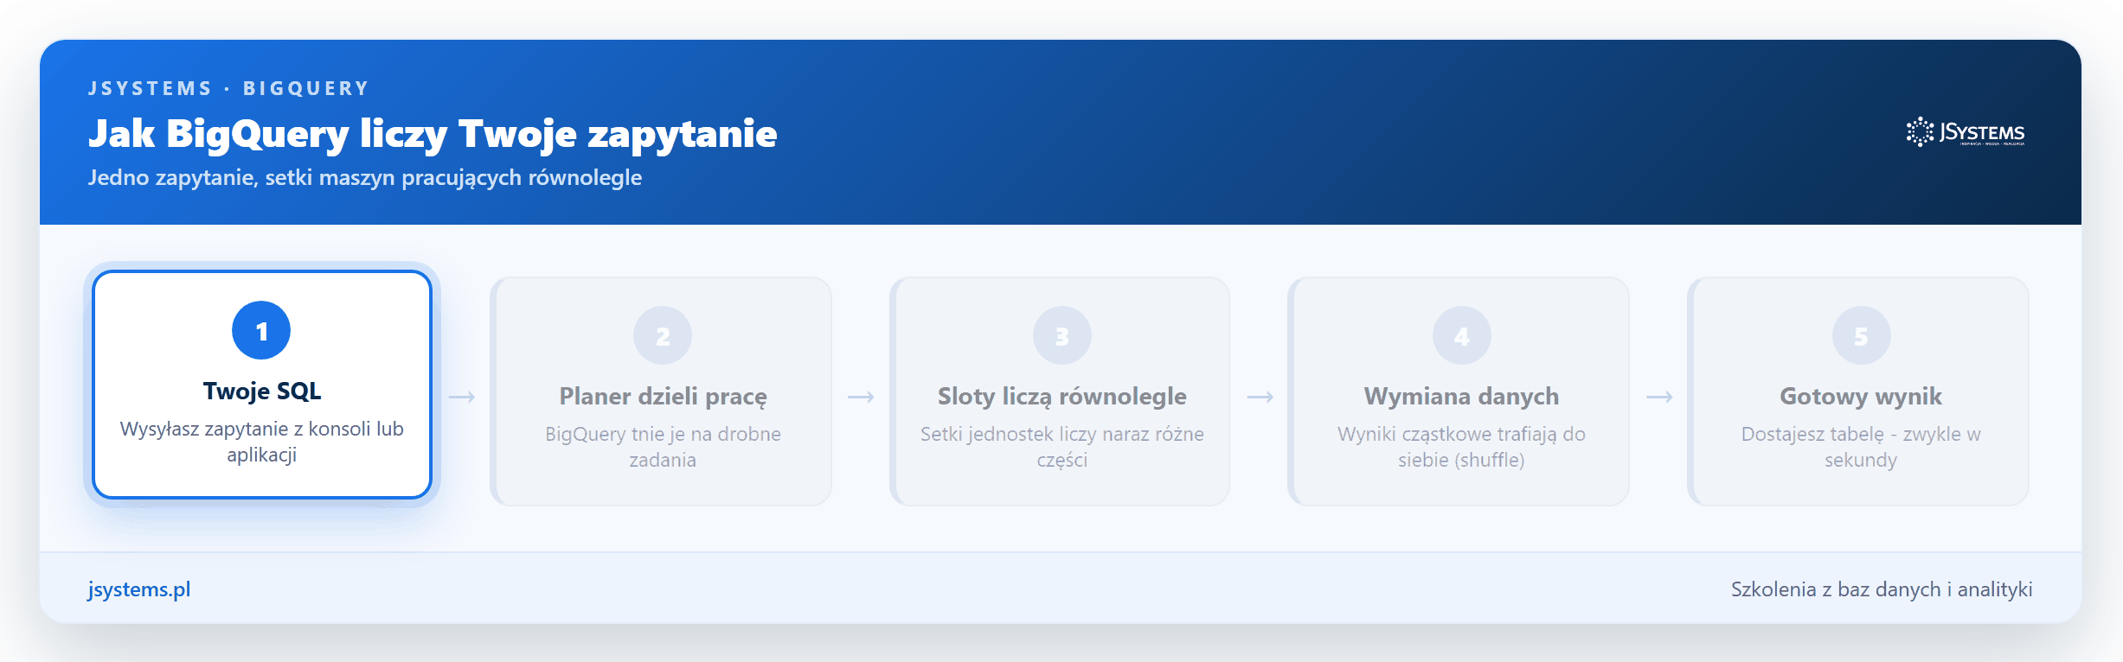Viewport: 2123px width, 662px height.
Task: Click the JSystems logo in header
Action: pyautogui.click(x=1965, y=132)
